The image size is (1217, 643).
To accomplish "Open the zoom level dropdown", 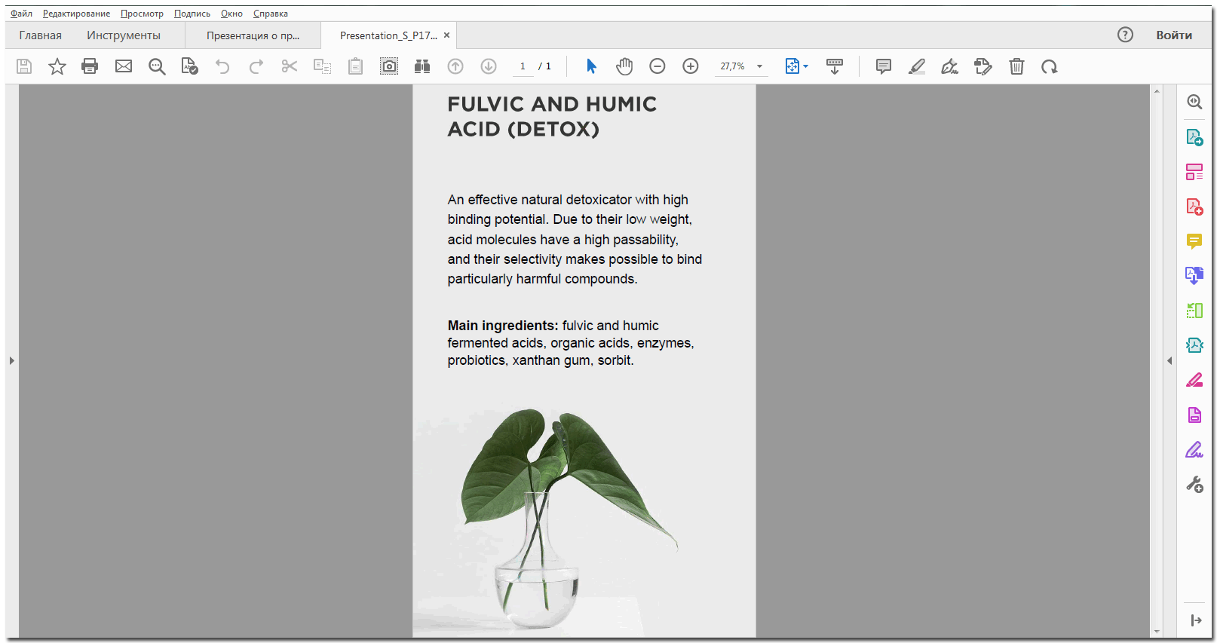I will tap(760, 66).
